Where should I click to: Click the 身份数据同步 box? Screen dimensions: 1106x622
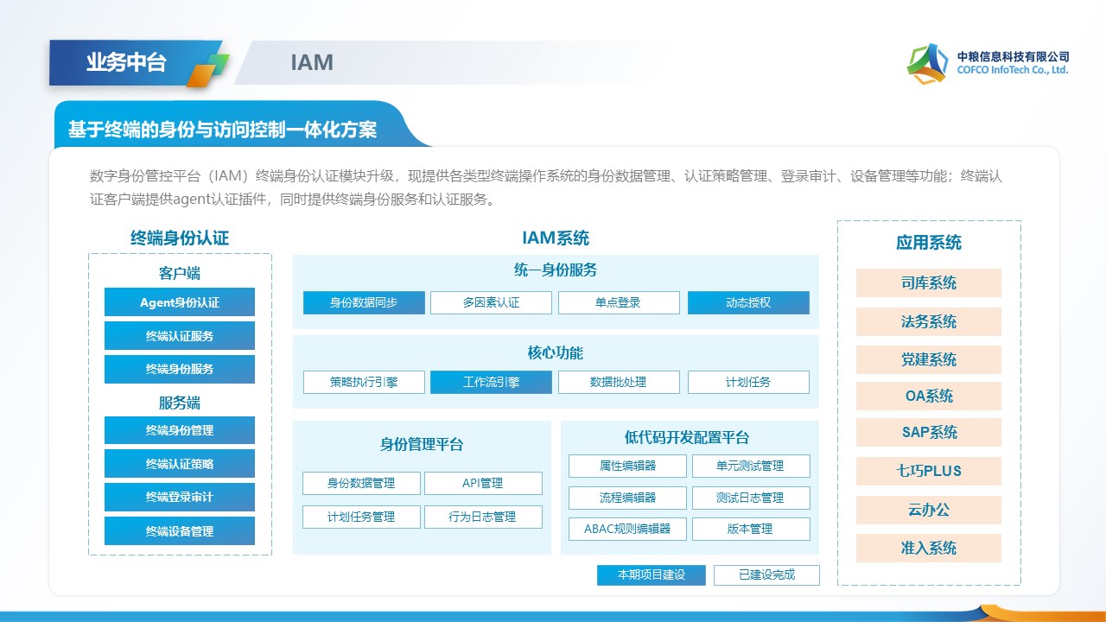pyautogui.click(x=364, y=303)
